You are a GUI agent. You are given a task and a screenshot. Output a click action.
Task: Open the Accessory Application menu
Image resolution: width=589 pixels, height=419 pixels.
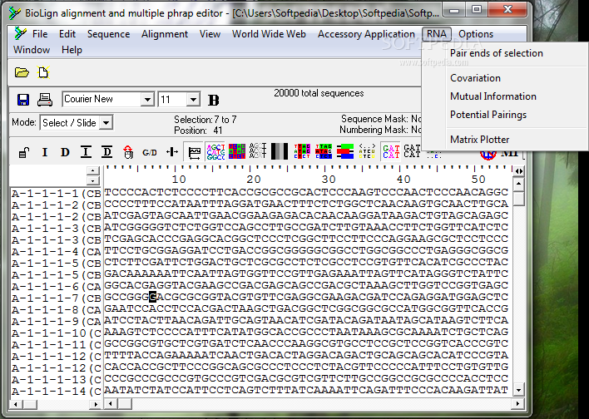pos(366,34)
